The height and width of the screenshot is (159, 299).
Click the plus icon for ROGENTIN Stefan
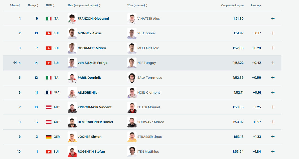273,151
